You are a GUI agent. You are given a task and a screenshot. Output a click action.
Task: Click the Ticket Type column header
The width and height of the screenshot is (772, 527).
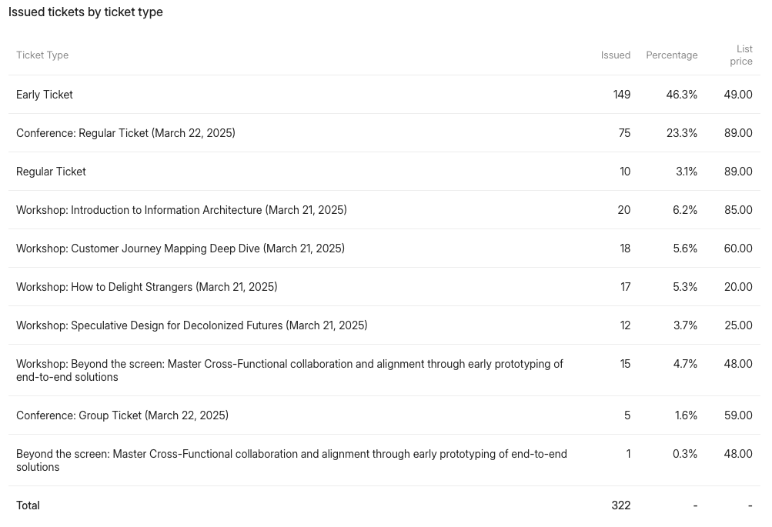[x=42, y=55]
